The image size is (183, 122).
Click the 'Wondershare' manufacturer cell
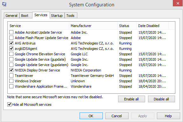pyautogui.click(x=81, y=86)
